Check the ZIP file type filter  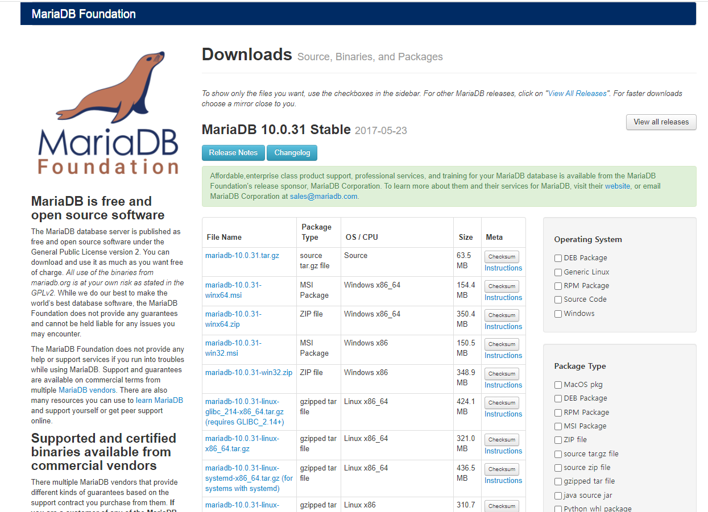click(558, 440)
